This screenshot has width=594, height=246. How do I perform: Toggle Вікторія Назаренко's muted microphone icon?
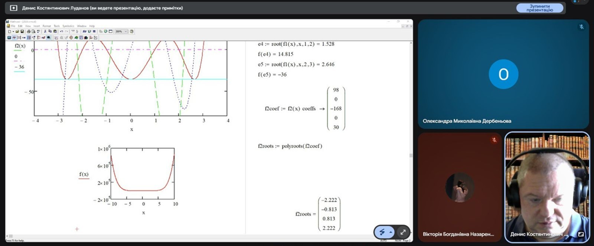(494, 140)
